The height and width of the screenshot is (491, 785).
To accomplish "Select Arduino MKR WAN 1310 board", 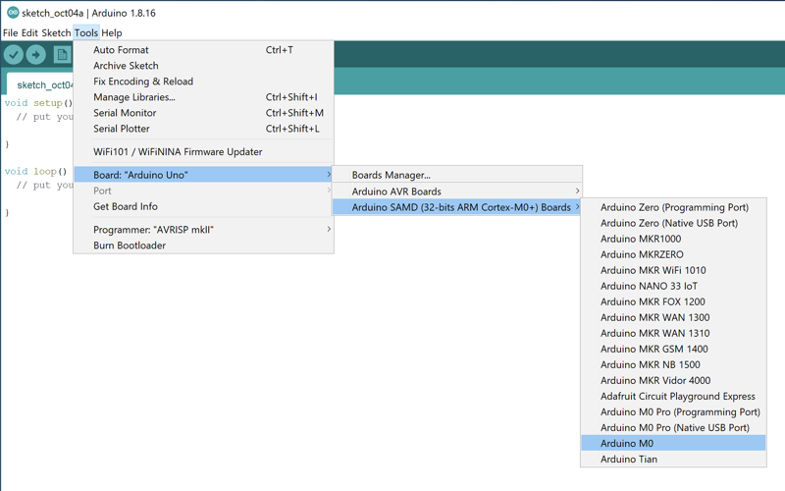I will 673,333.
